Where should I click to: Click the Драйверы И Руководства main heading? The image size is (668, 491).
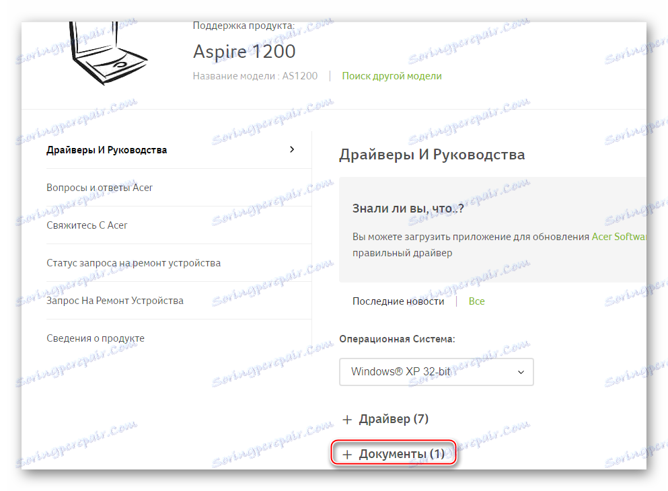pos(432,155)
